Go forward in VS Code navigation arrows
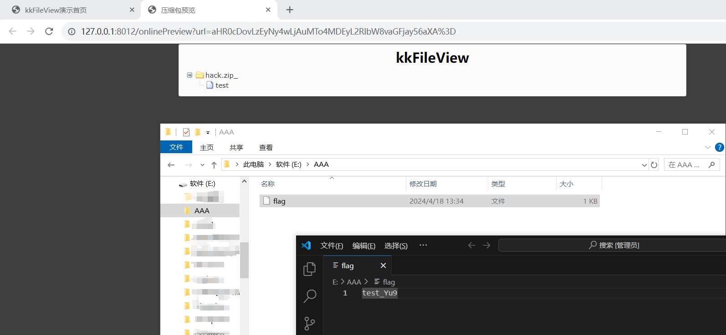726x335 pixels. point(486,245)
